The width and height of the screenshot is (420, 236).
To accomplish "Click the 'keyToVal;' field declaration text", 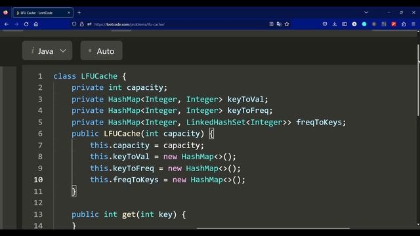I will point(247,99).
